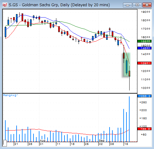Click the 11000 price axis label
This screenshot has height=149, width=154.
[146, 80]
